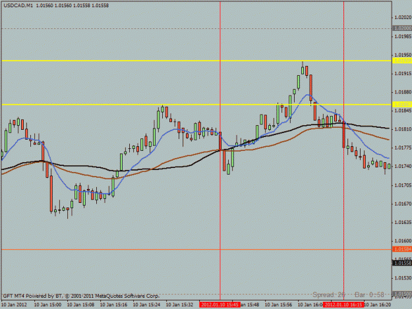Click the 1.01670 price scale label

coord(403,204)
